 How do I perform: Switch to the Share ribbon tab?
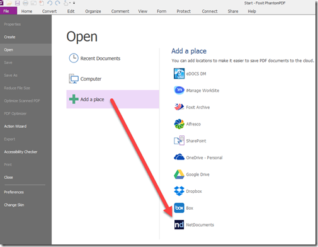(x=233, y=11)
